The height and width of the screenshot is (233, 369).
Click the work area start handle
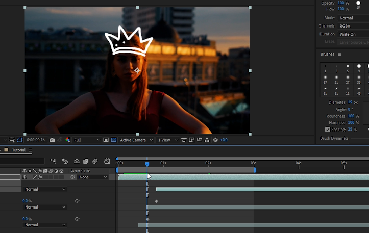[117, 170]
